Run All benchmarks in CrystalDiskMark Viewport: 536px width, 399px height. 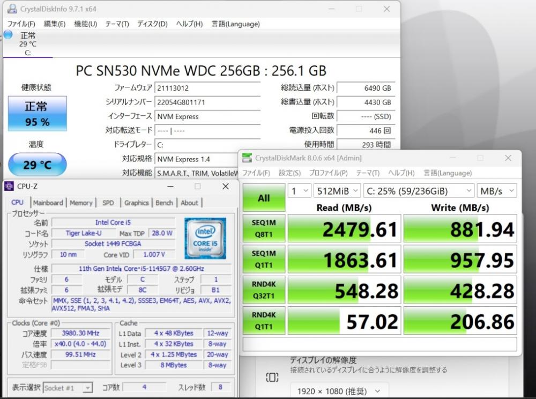tap(264, 197)
